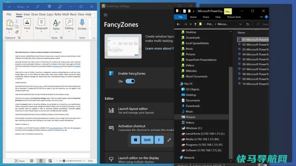Open the Word title bar dropdown chevron
Viewport: 296px width, 166px height.
coord(28,7)
